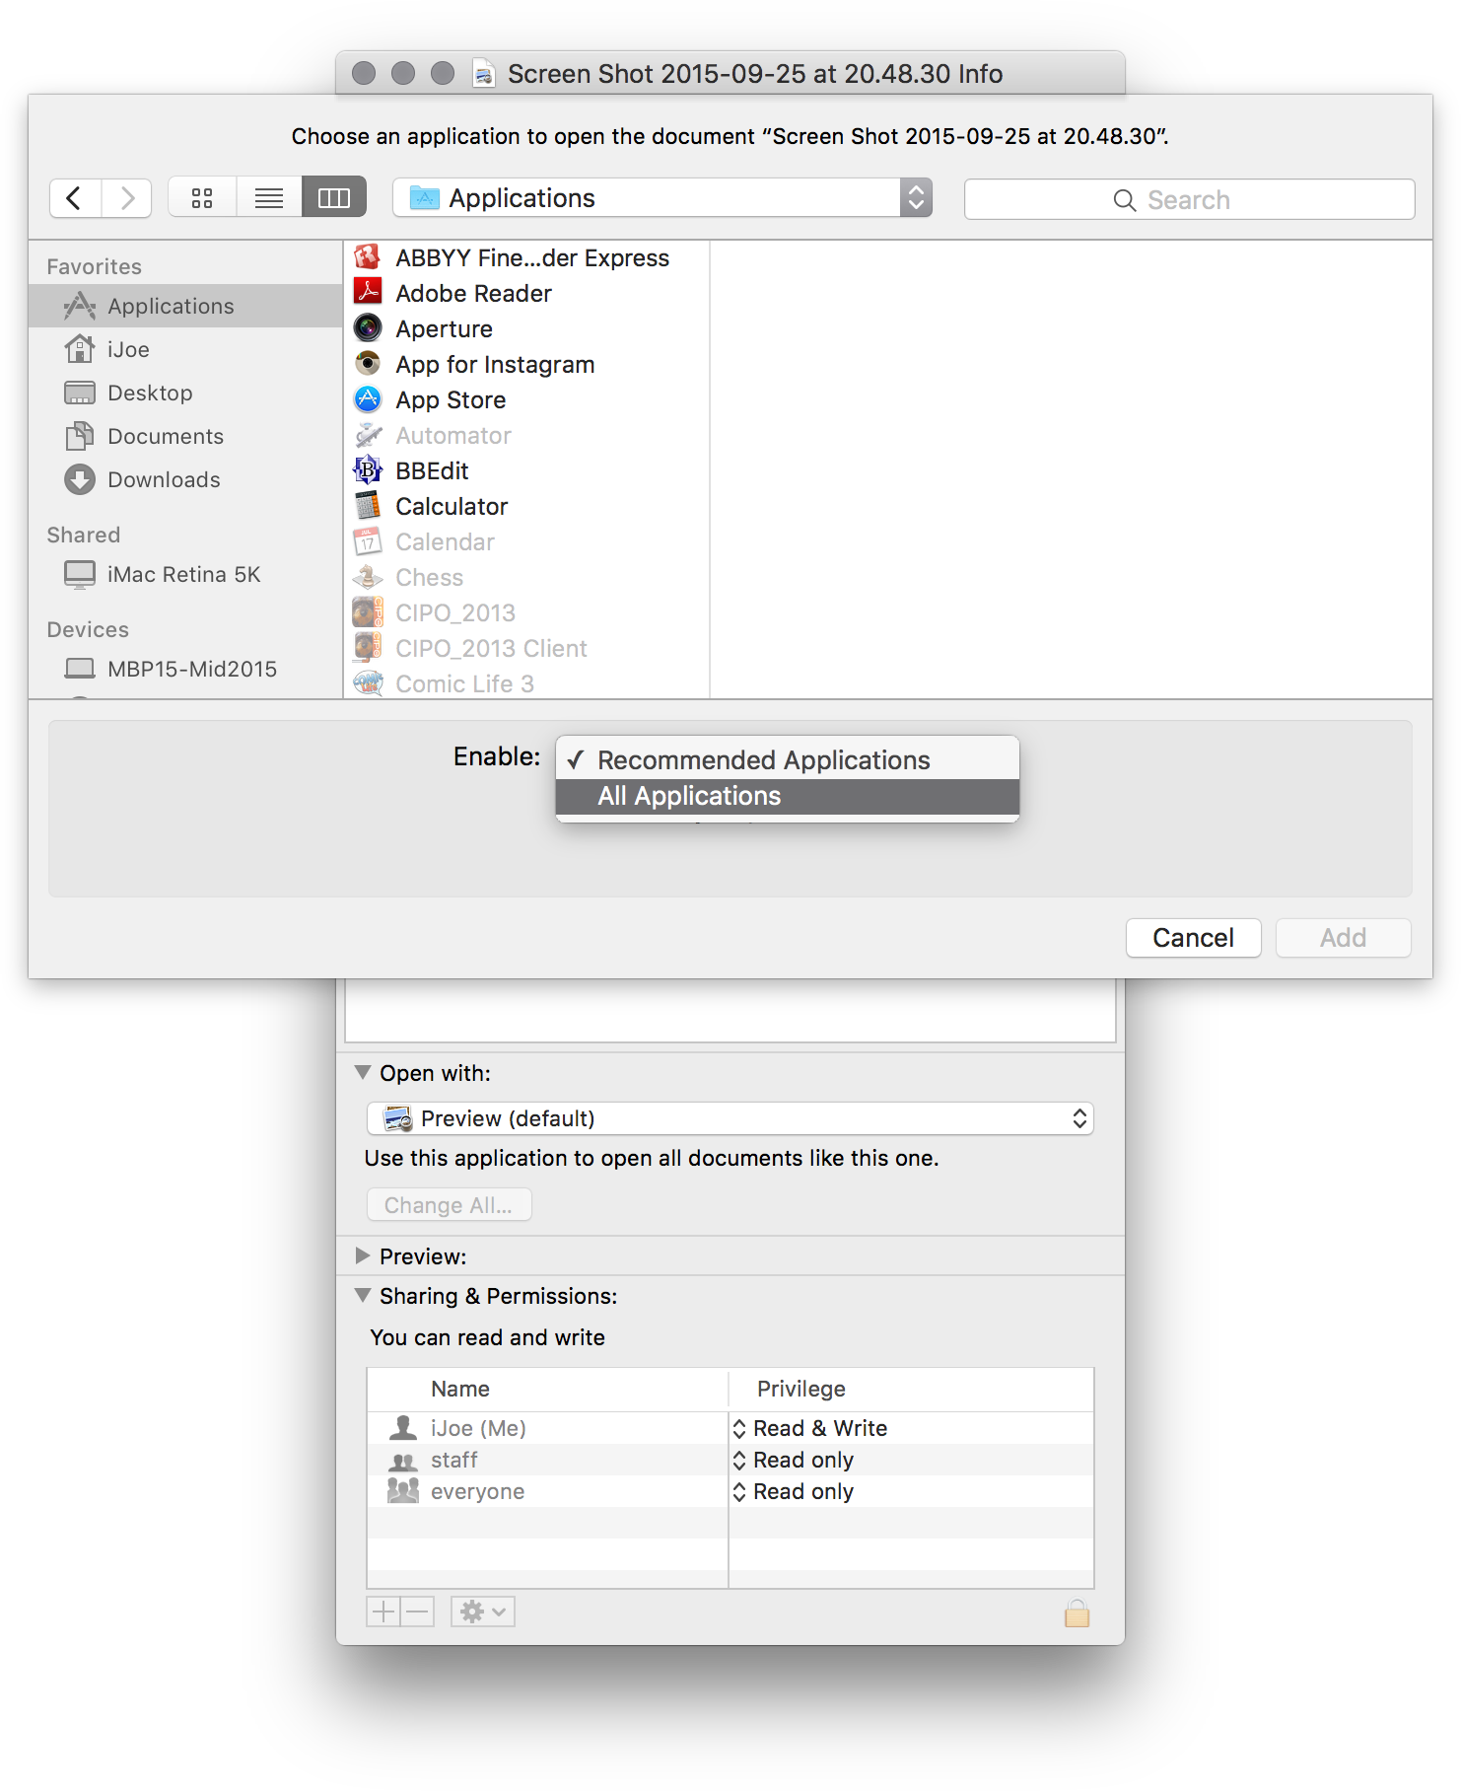This screenshot has width=1461, height=1791.
Task: Change staff Read only privilege
Action: tap(794, 1460)
